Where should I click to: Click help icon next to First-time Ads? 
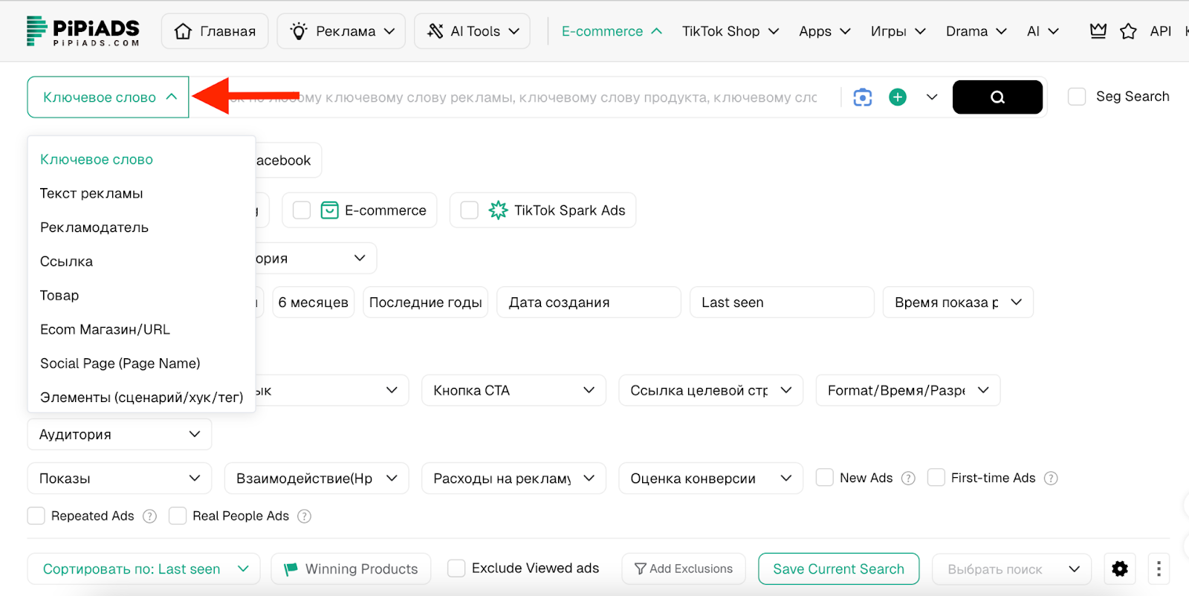pyautogui.click(x=1051, y=479)
